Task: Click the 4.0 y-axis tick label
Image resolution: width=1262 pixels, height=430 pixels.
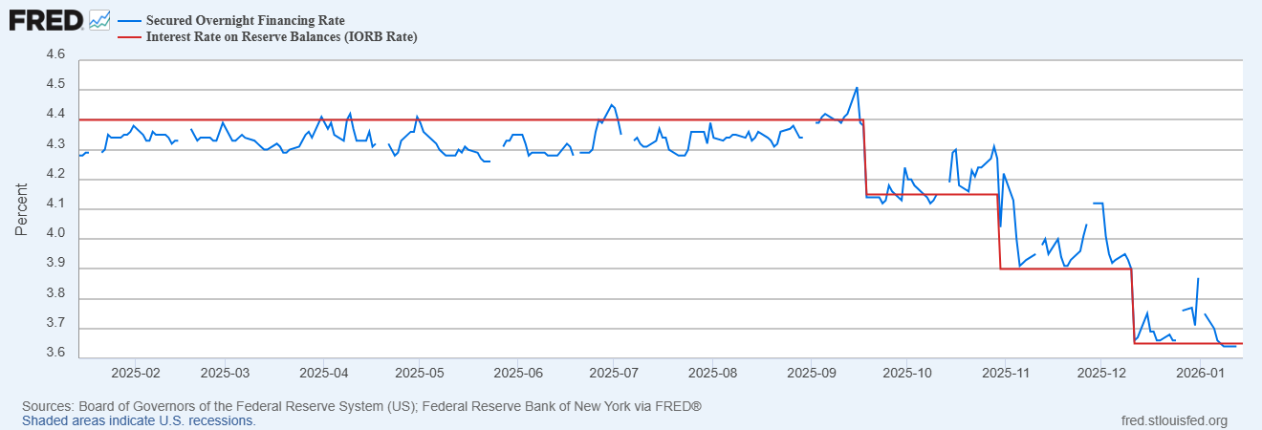Action: click(x=55, y=235)
